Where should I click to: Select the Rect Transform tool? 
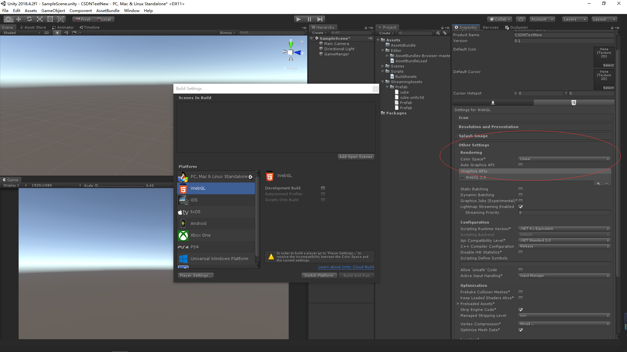tap(50, 19)
